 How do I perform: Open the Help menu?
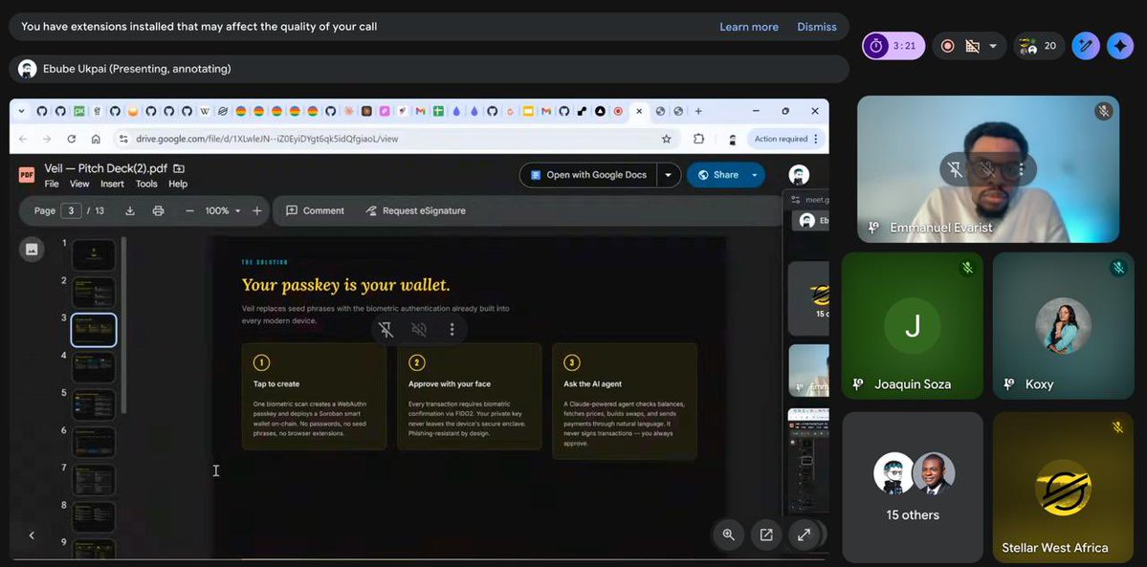[x=178, y=185]
